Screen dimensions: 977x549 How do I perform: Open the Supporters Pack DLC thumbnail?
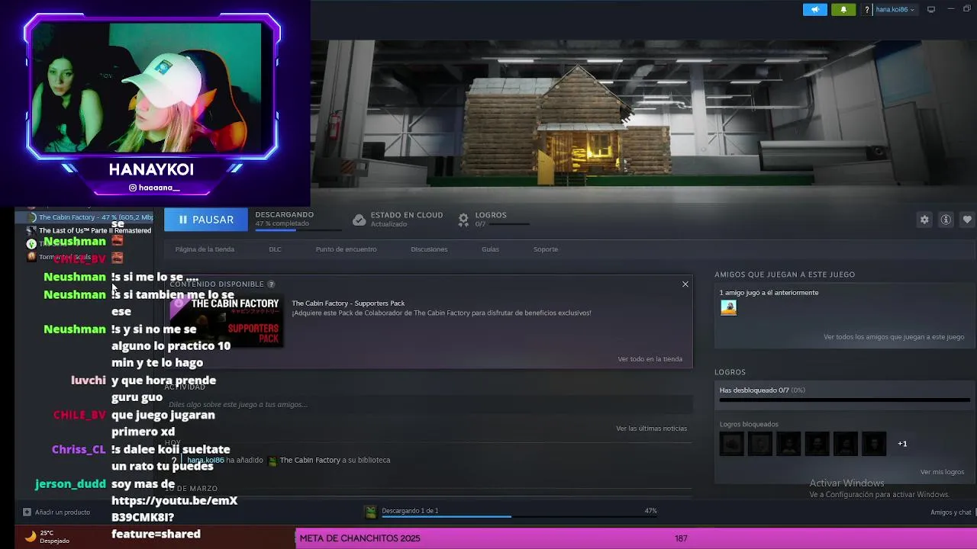[x=227, y=322]
